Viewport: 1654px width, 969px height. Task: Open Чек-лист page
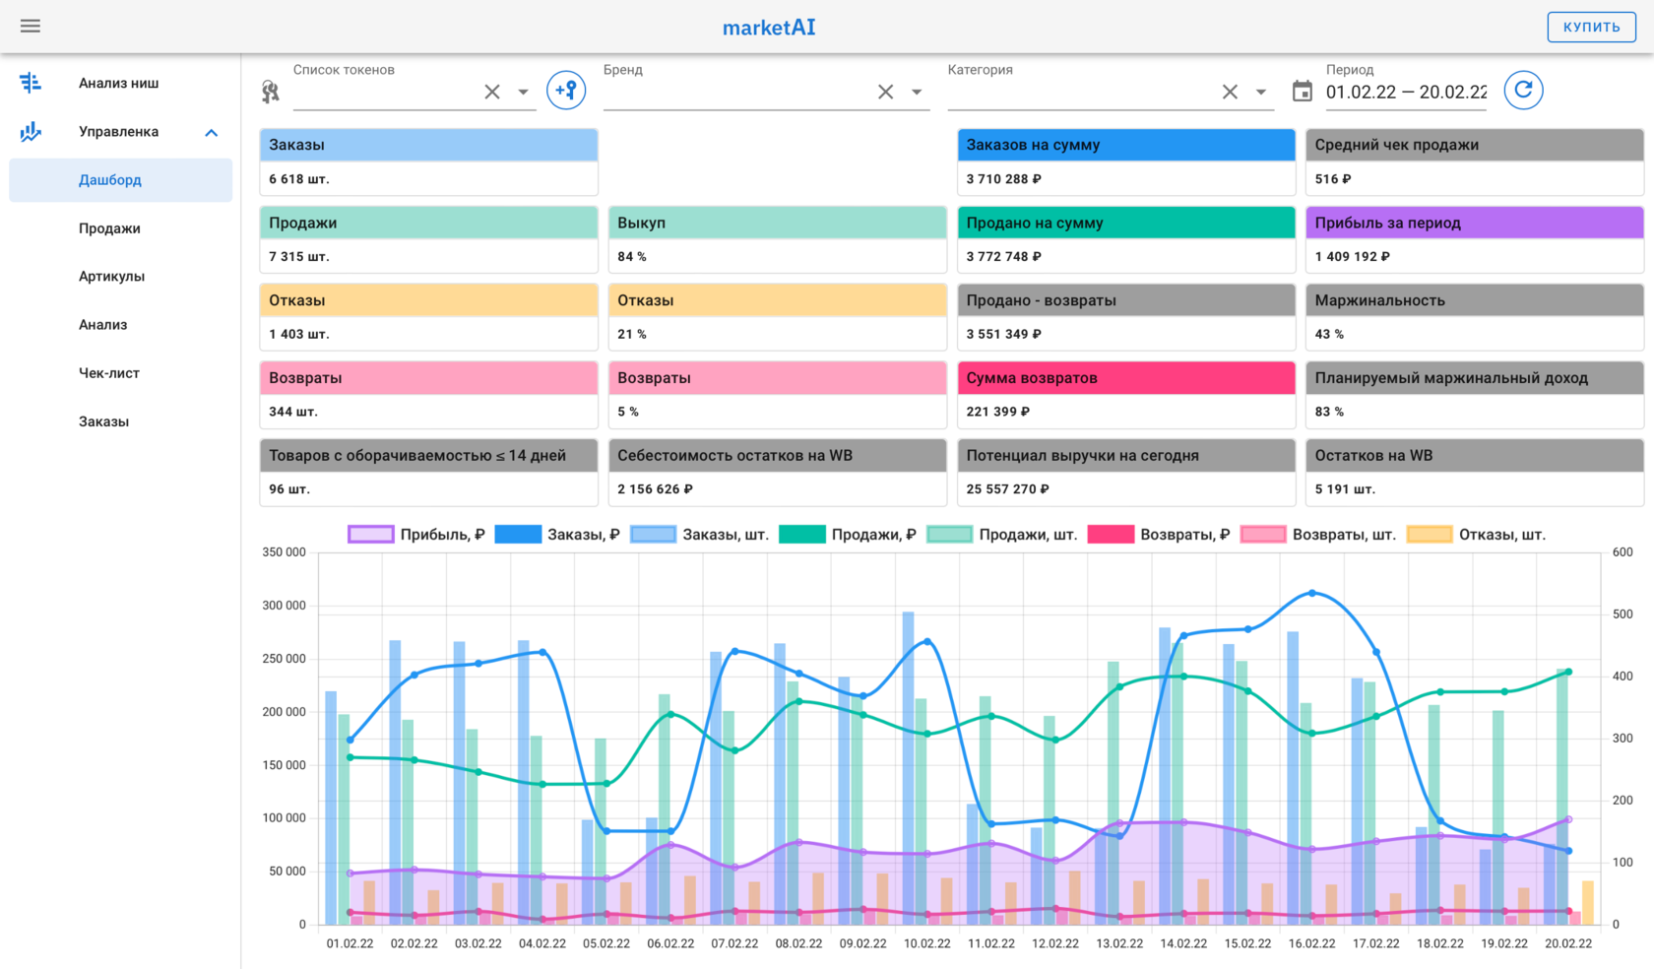coord(120,373)
